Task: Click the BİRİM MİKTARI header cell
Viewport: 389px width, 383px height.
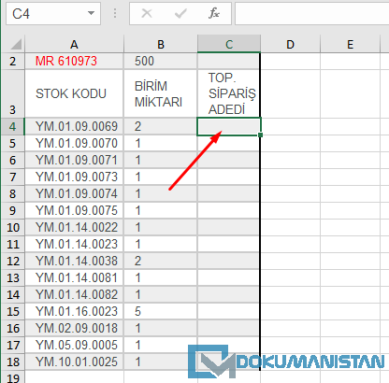Action: coord(161,93)
